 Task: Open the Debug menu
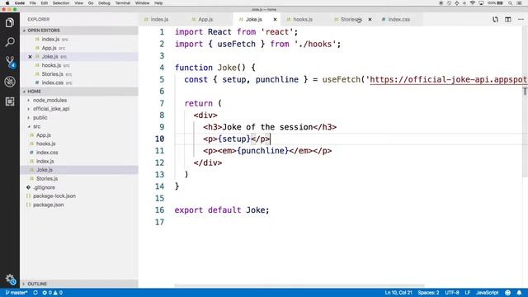(x=104, y=3)
